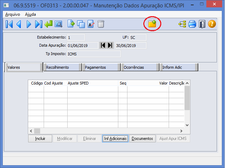Click the Ajust Apur ICMS button
The image size is (225, 168).
pos(173,139)
